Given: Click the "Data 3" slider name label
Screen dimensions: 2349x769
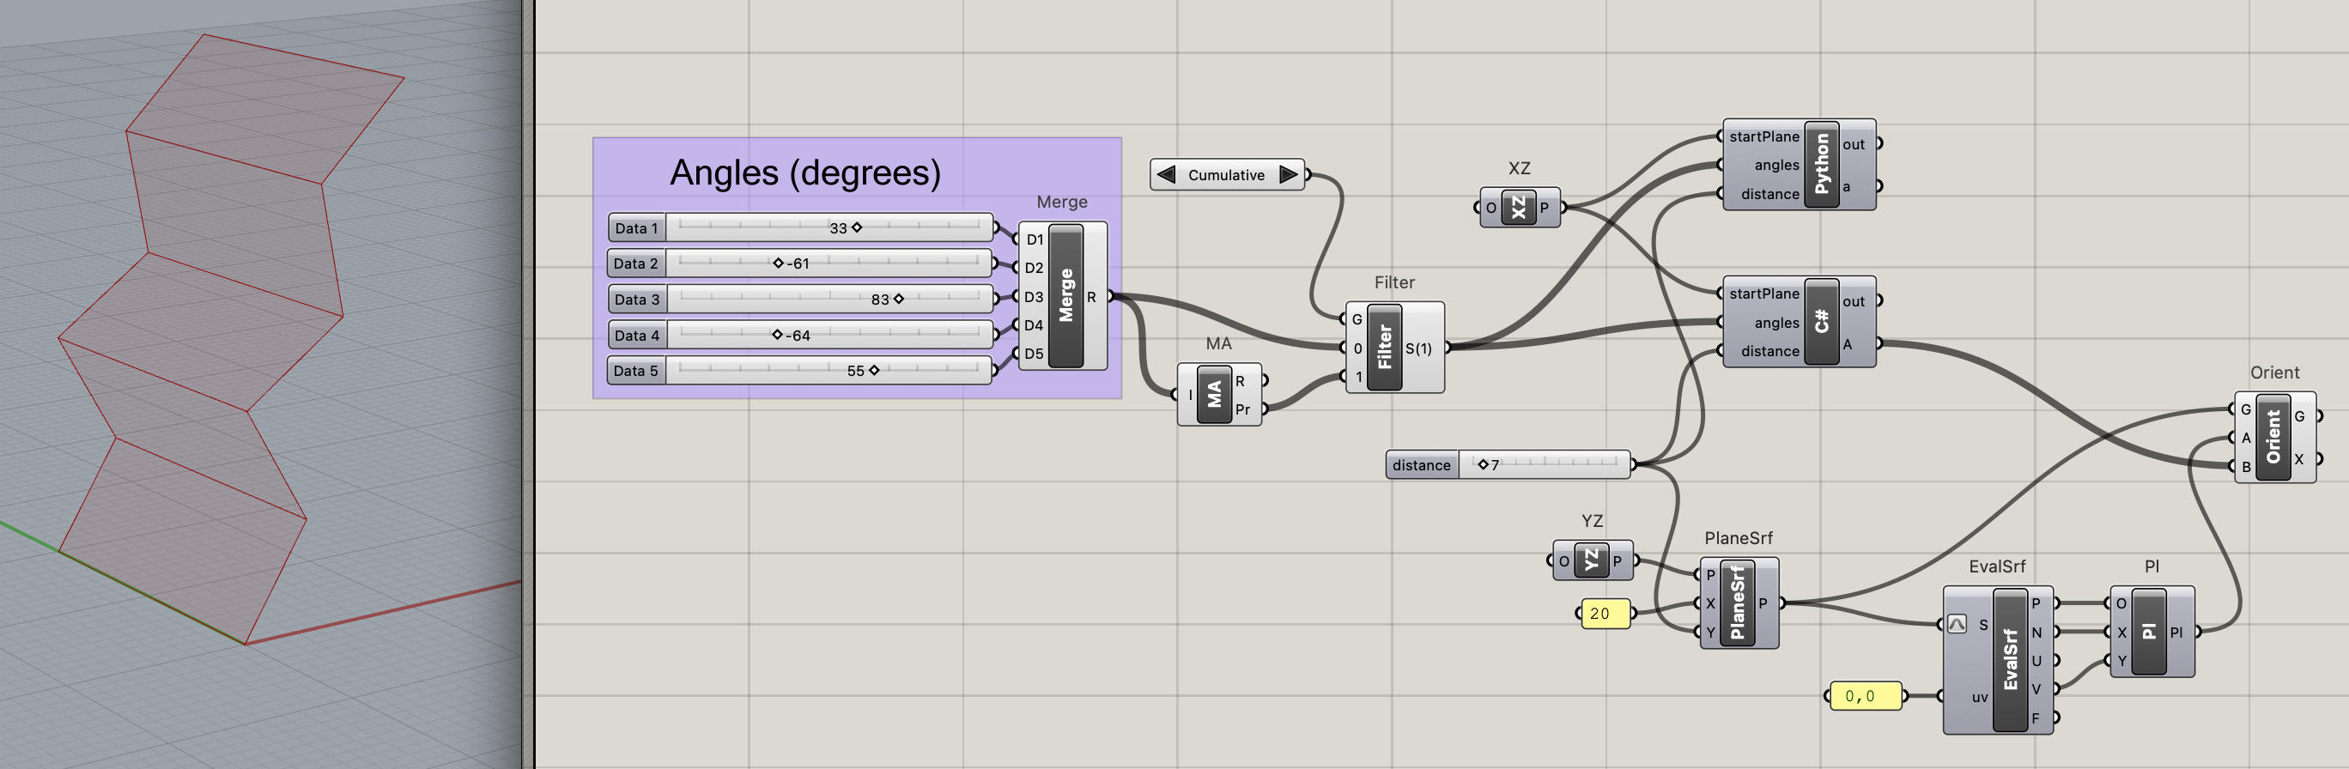Looking at the screenshot, I should 636,299.
